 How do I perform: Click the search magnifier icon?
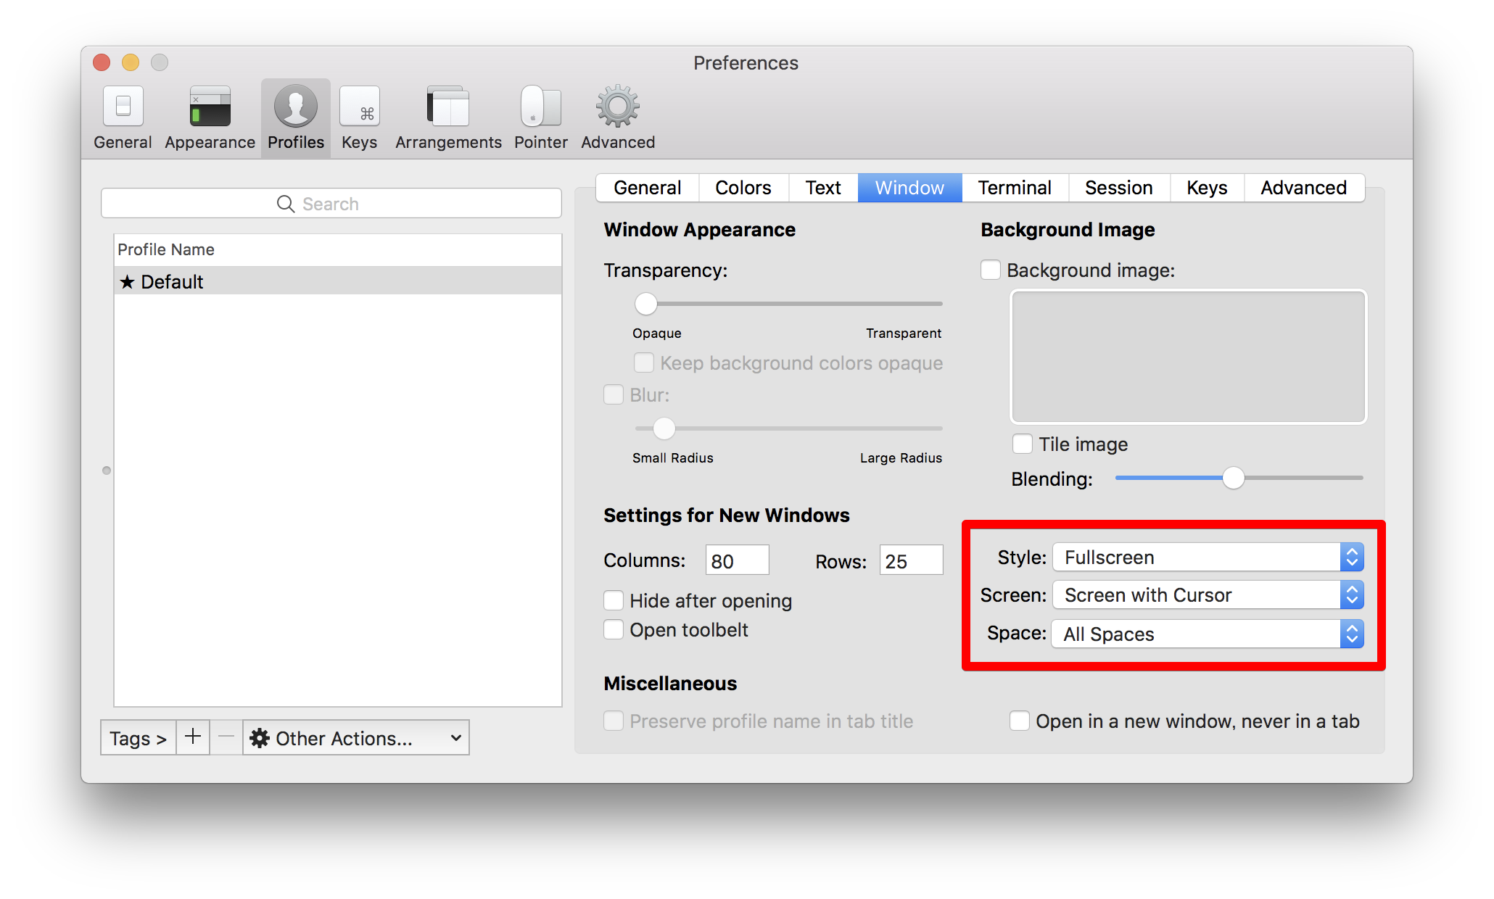286,204
